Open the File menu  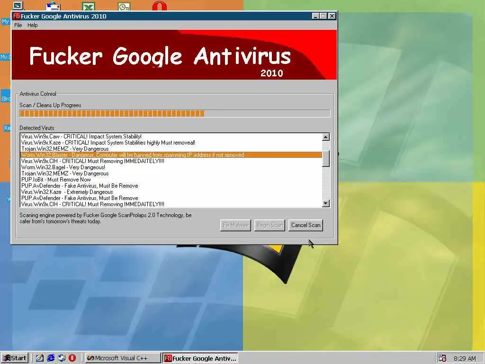tap(18, 25)
